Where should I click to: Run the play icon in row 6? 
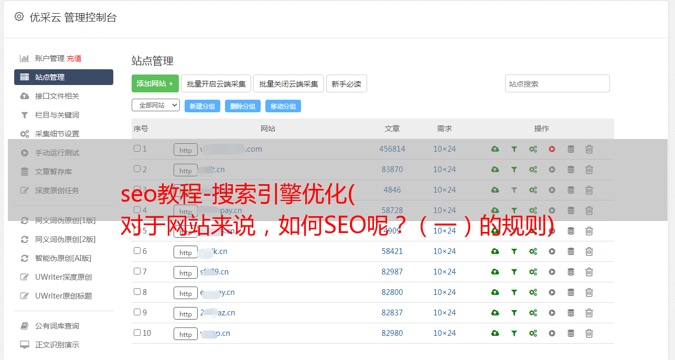(552, 251)
